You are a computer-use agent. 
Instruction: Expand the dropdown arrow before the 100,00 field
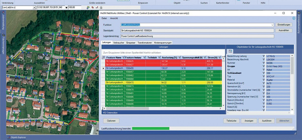point(66,8)
